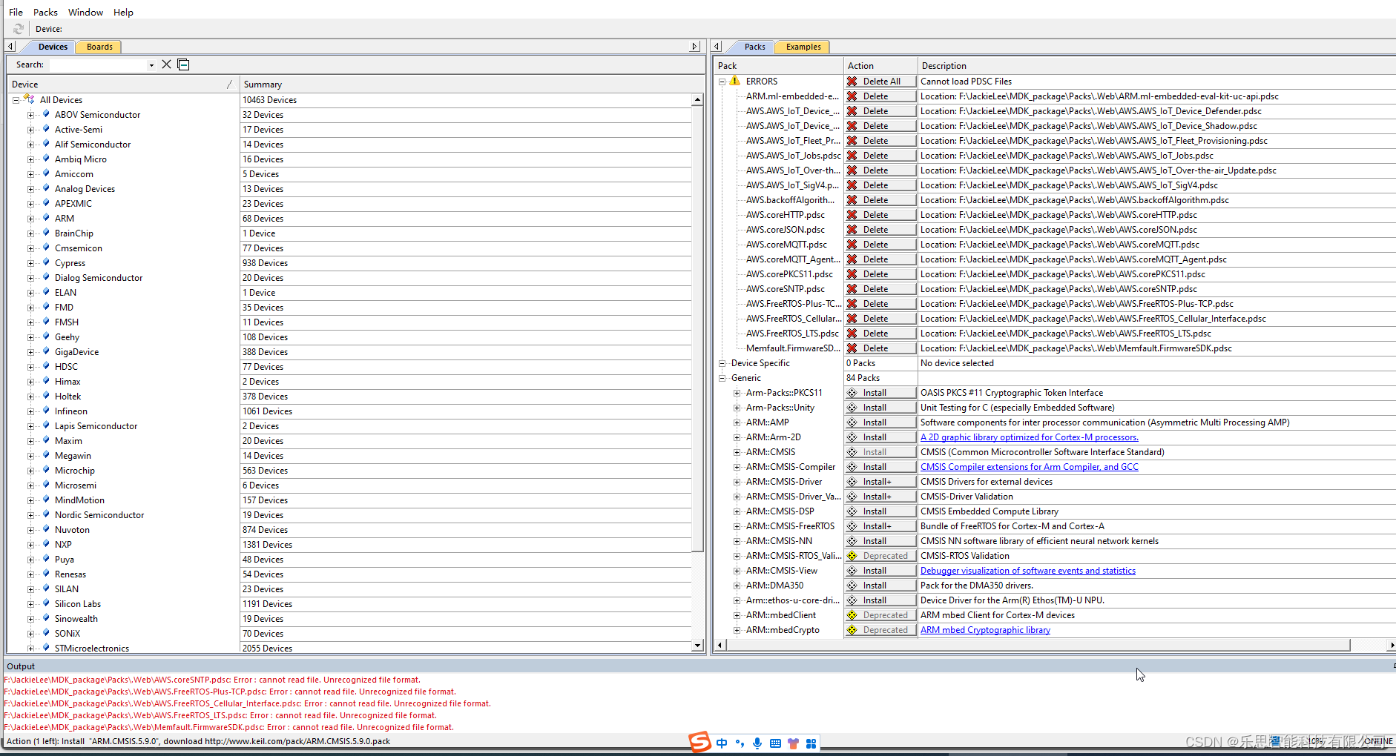Open Debugger visualization description link
Image resolution: width=1396 pixels, height=756 pixels.
tap(1027, 571)
